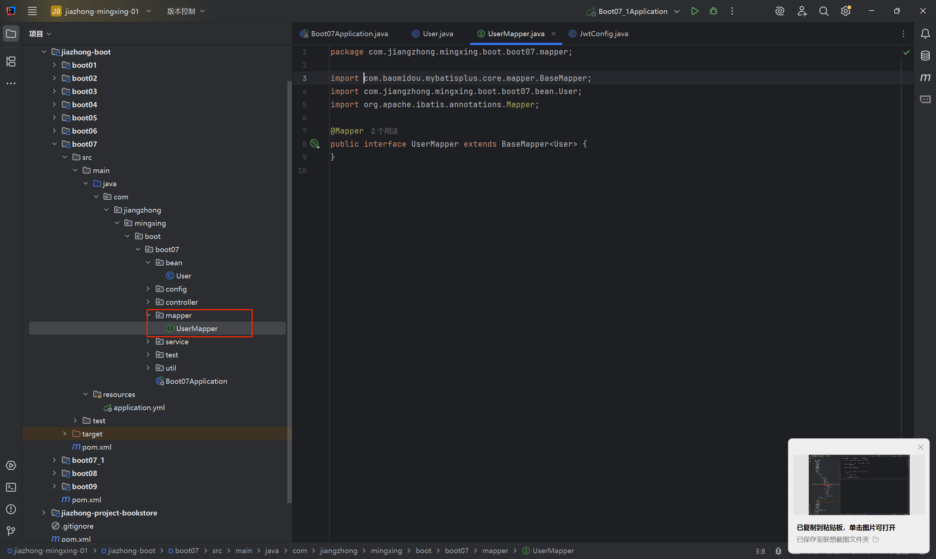
Task: Open the copied screenshot thumbnail
Action: tap(858, 484)
